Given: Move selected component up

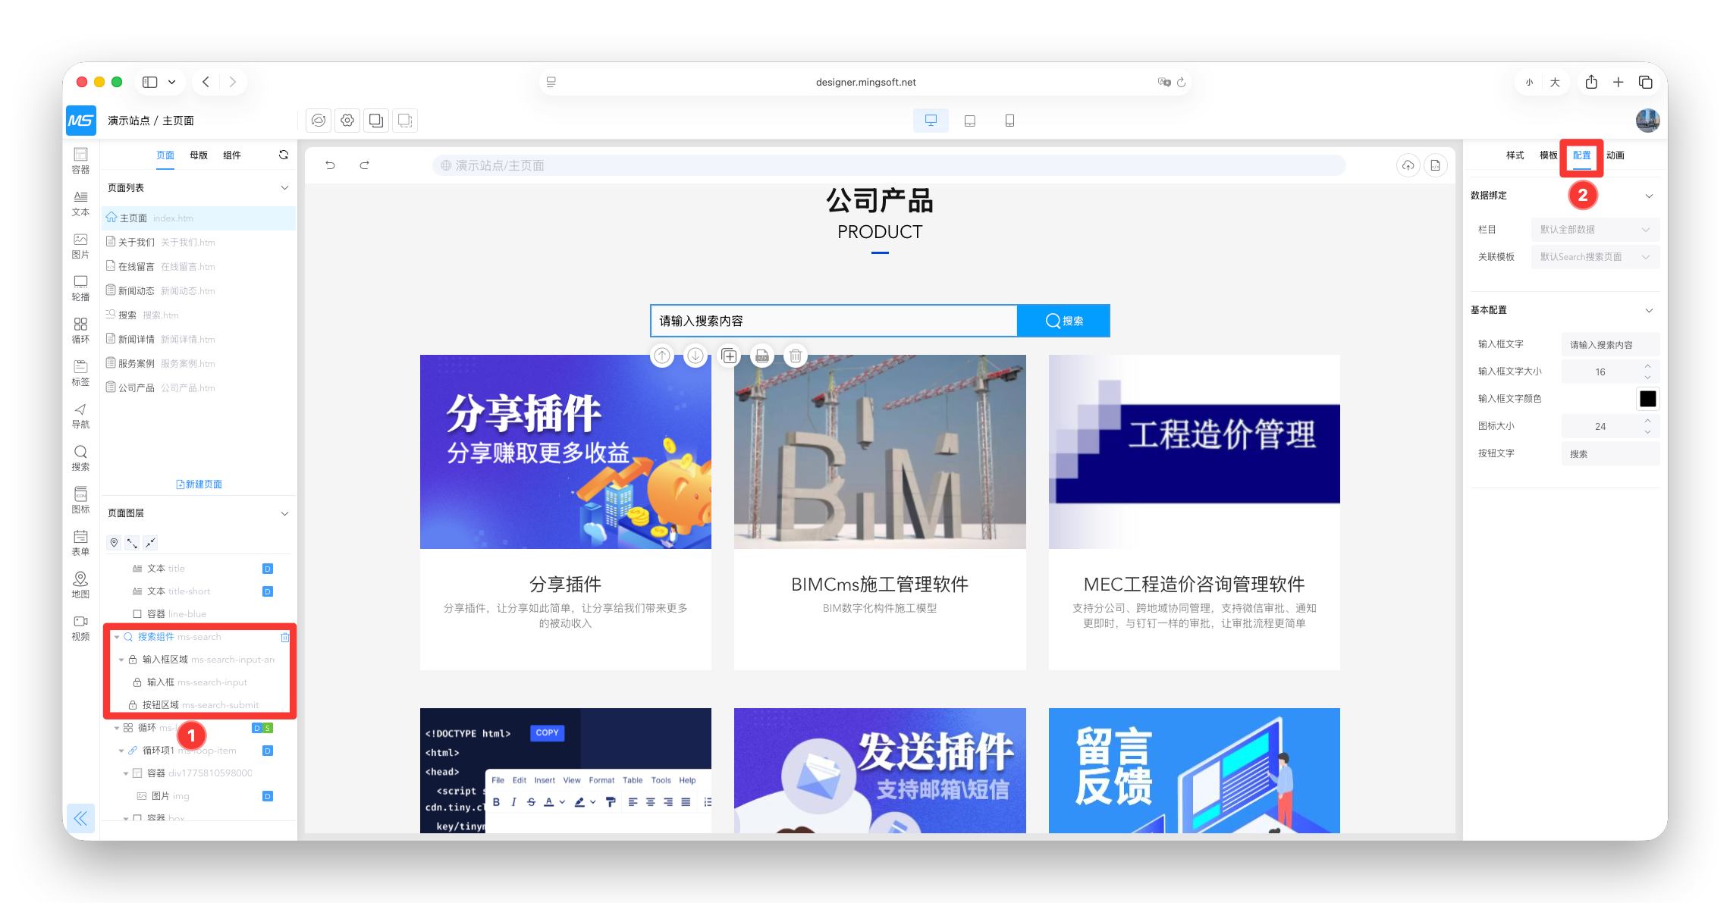Looking at the screenshot, I should click(x=662, y=356).
